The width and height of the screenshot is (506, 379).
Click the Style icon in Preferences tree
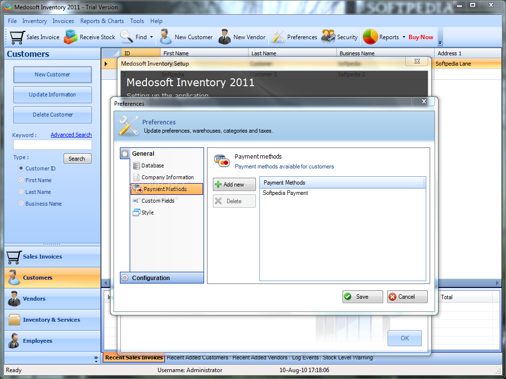pos(136,213)
